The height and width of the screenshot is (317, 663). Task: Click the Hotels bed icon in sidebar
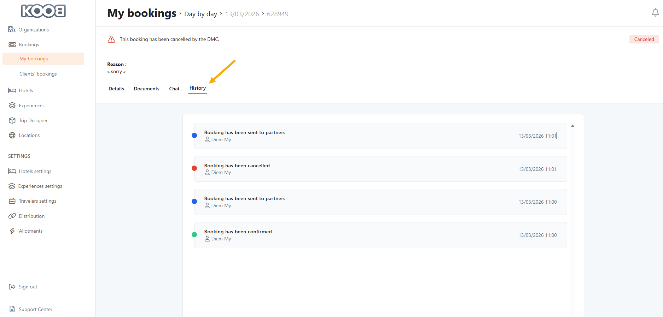click(x=12, y=91)
